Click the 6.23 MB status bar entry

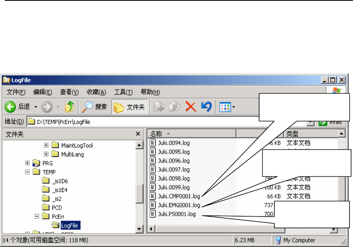tap(245, 240)
